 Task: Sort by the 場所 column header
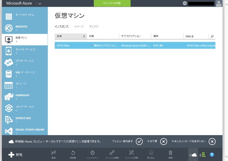[167, 36]
